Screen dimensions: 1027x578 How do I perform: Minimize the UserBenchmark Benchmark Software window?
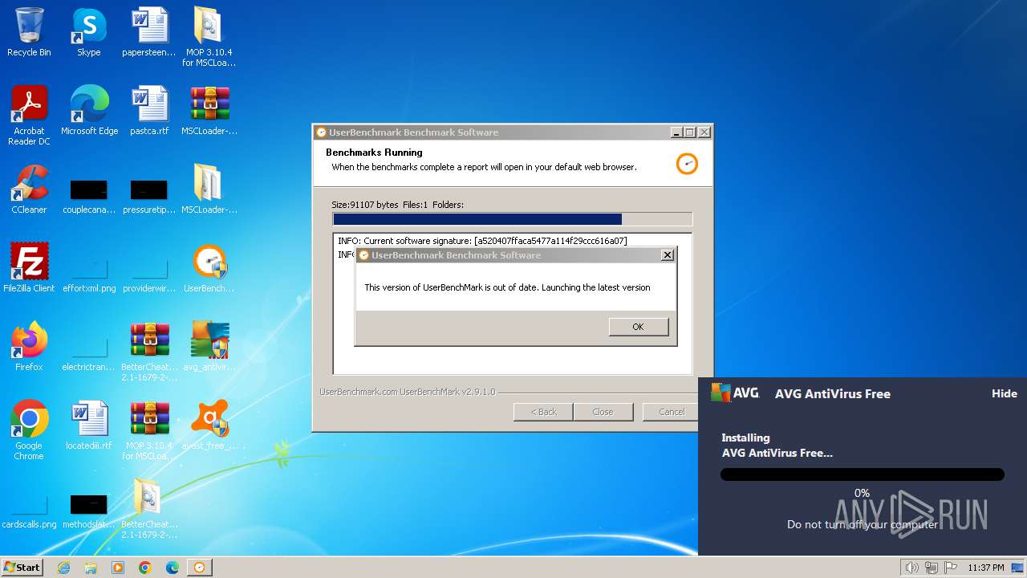(x=676, y=132)
